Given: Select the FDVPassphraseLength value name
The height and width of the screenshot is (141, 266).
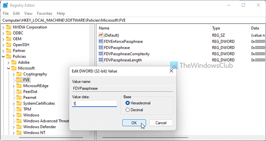Looking at the screenshot, I should click(x=123, y=60).
